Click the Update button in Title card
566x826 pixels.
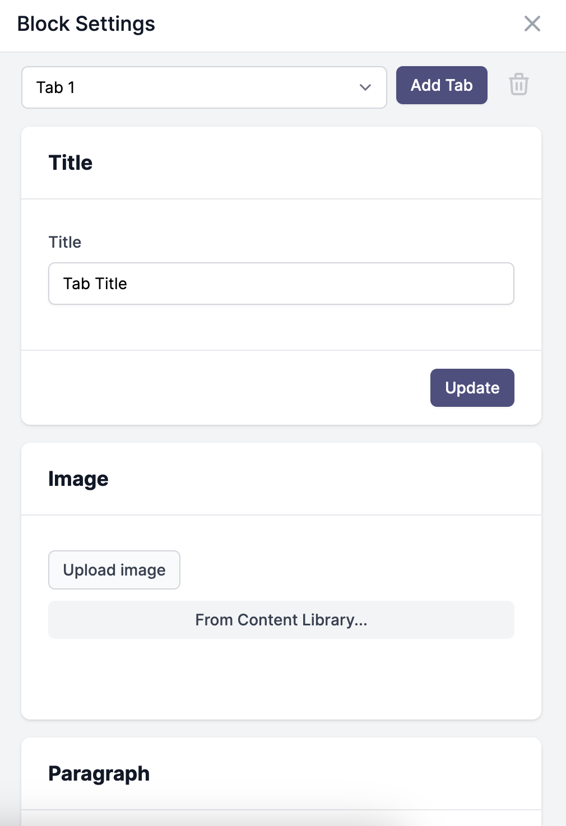coord(472,388)
